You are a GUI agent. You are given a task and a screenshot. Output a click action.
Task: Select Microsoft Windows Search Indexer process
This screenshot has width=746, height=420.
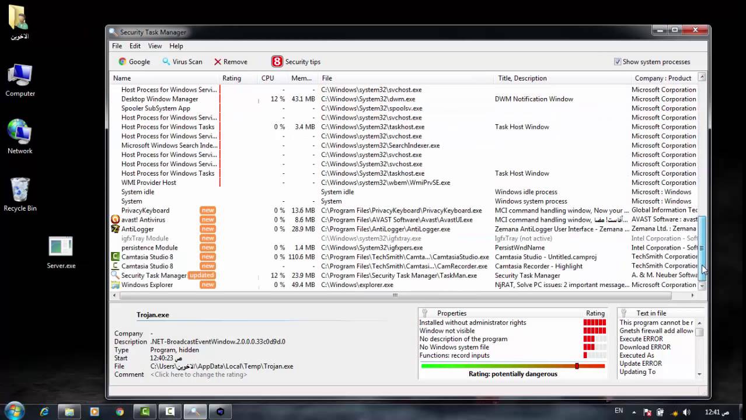coord(403,145)
